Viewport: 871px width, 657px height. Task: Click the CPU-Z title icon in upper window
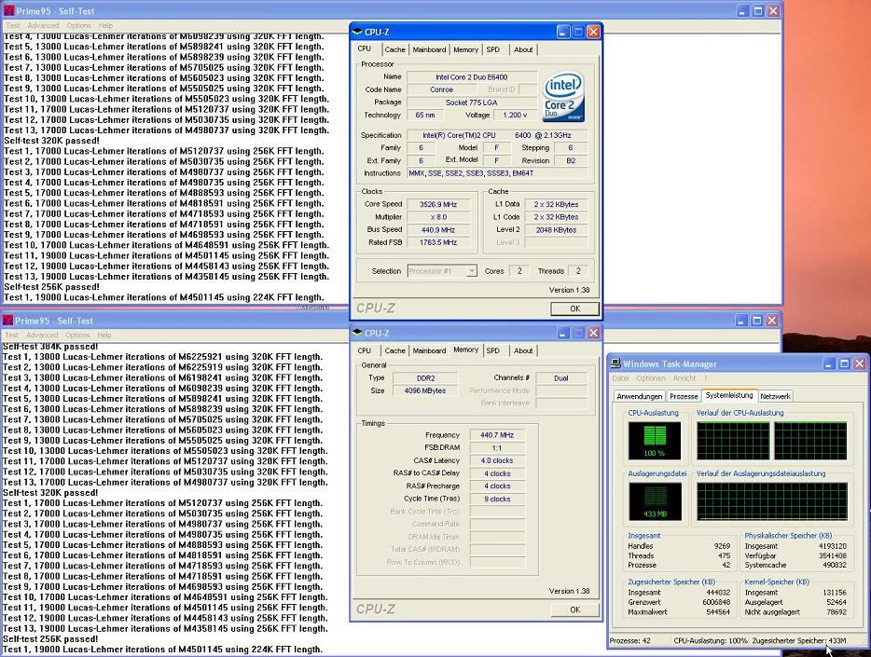[357, 32]
